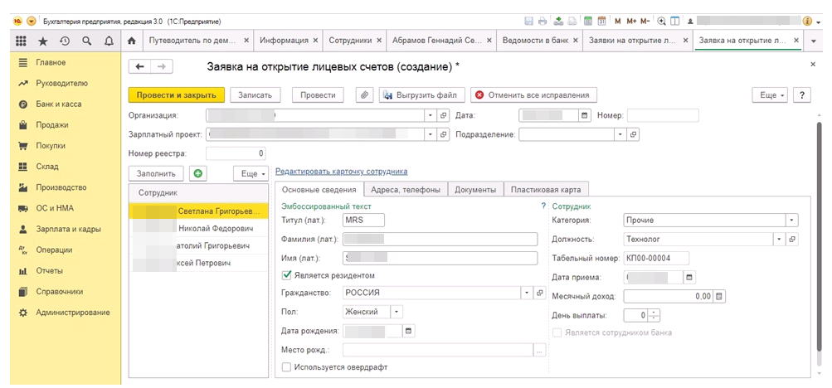Viewport: 832px width, 388px height.
Task: Open global search magnifier icon
Action: 87,41
